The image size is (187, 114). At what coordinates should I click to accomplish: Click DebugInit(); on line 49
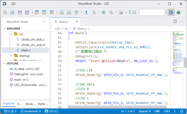[86, 56]
